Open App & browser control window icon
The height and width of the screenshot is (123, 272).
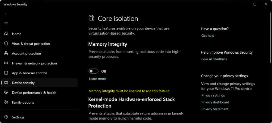point(6,73)
